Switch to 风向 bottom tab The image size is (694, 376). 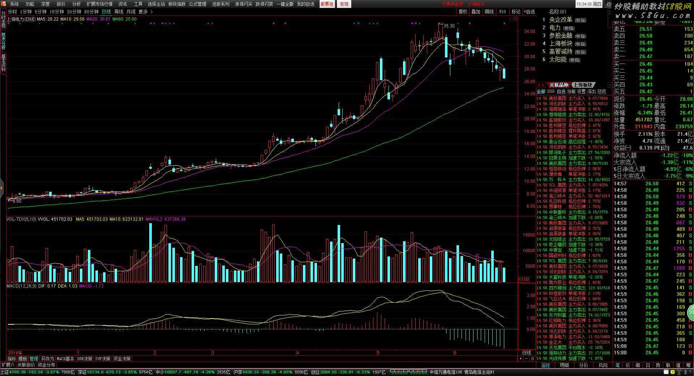click(x=603, y=366)
